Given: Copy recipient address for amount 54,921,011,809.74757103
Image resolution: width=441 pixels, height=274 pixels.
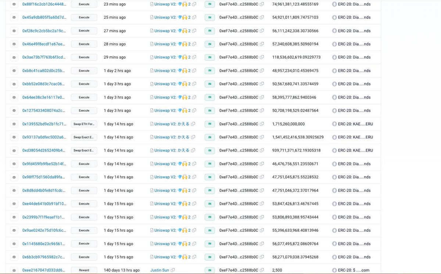Looking at the screenshot, I should pos(262,17).
